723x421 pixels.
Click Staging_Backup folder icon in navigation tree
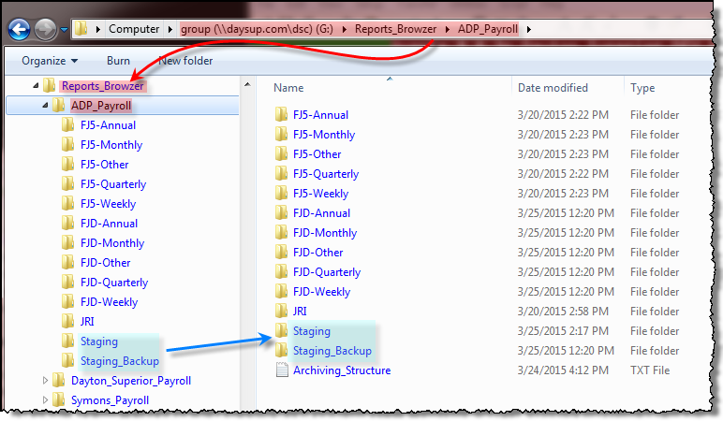point(67,361)
